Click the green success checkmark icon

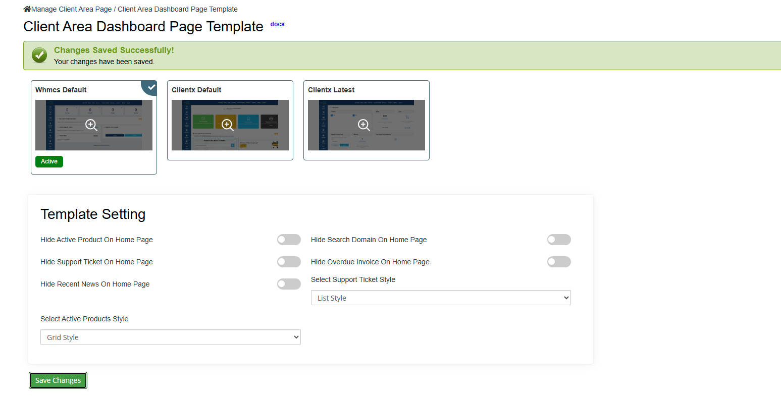tap(39, 55)
